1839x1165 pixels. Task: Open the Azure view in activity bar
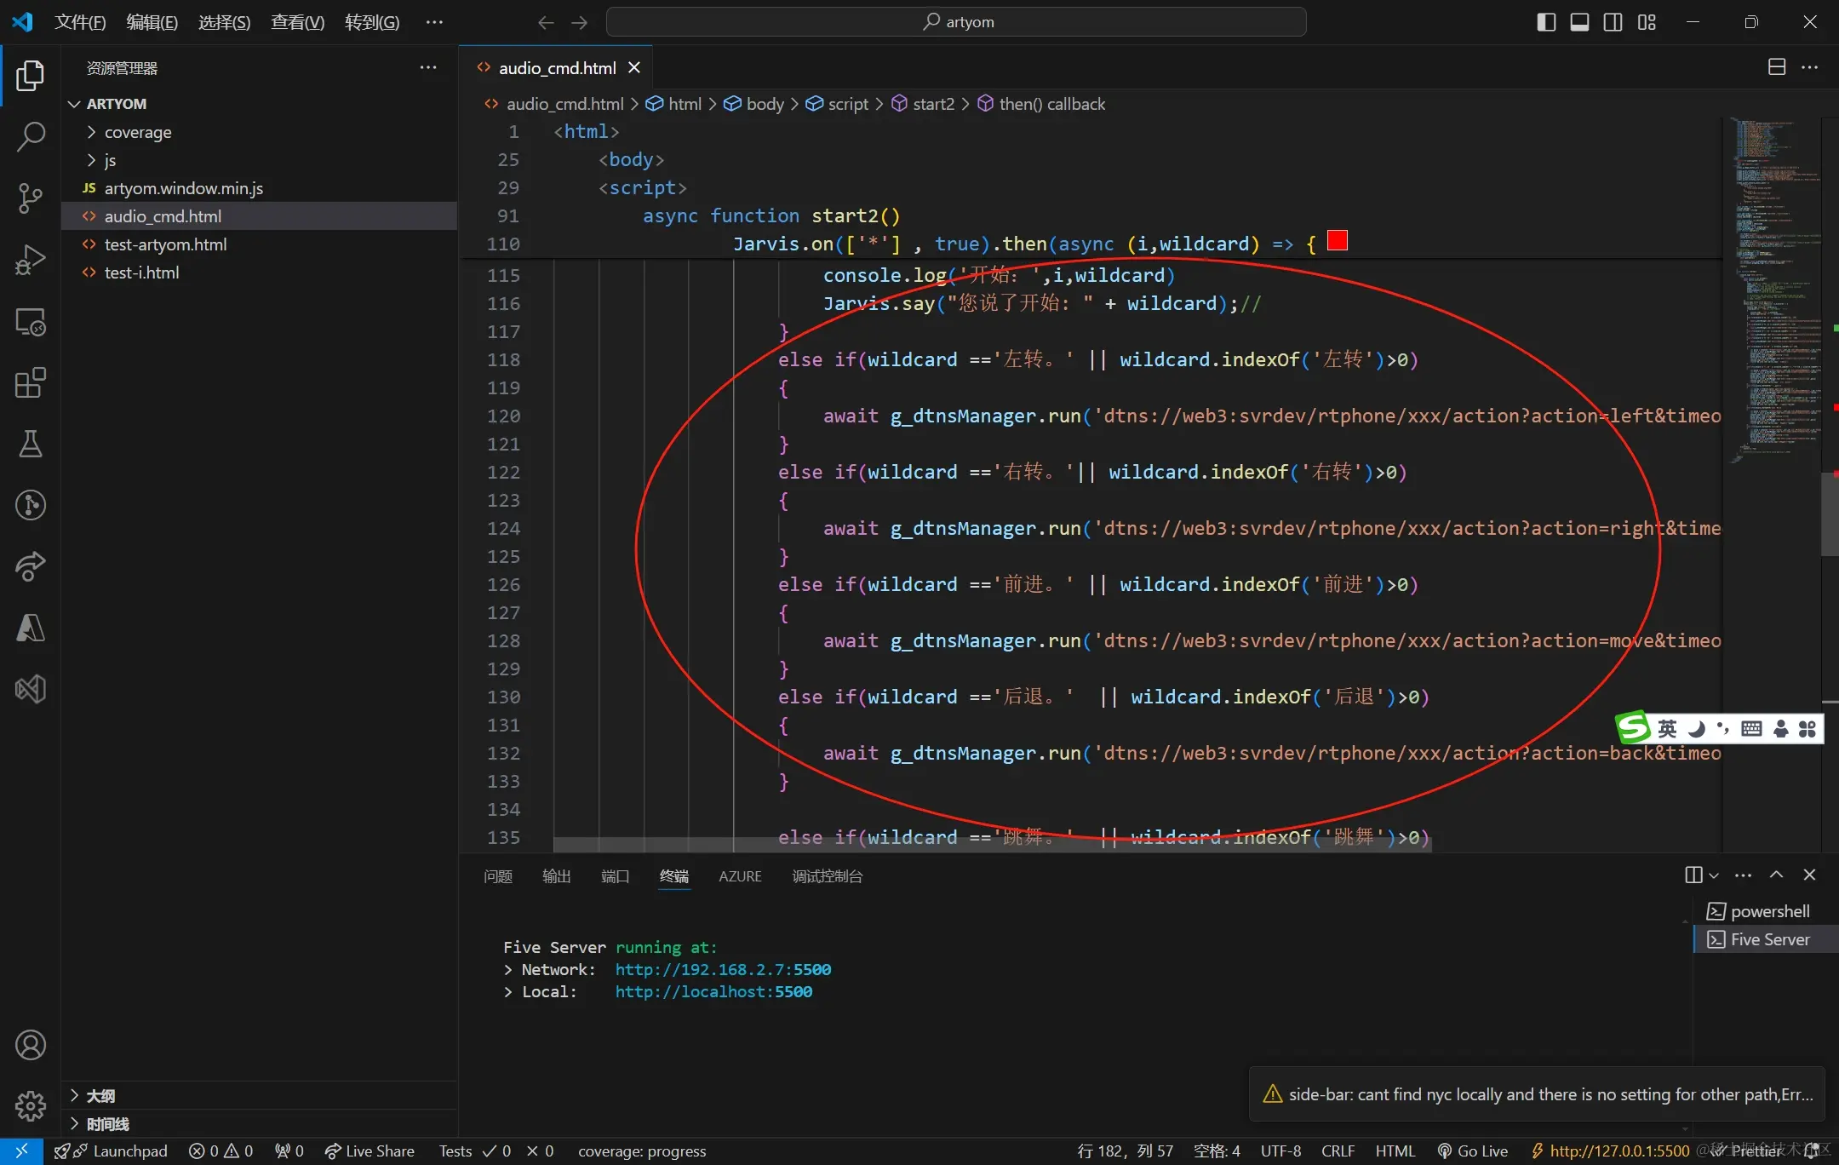pyautogui.click(x=31, y=628)
